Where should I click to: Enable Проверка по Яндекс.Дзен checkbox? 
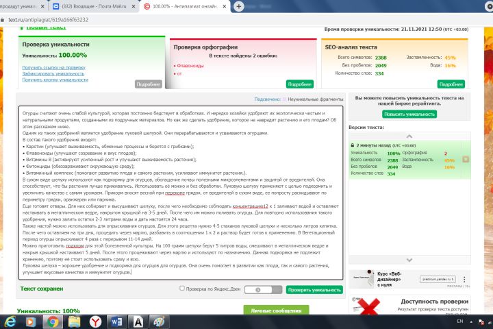tap(181, 288)
